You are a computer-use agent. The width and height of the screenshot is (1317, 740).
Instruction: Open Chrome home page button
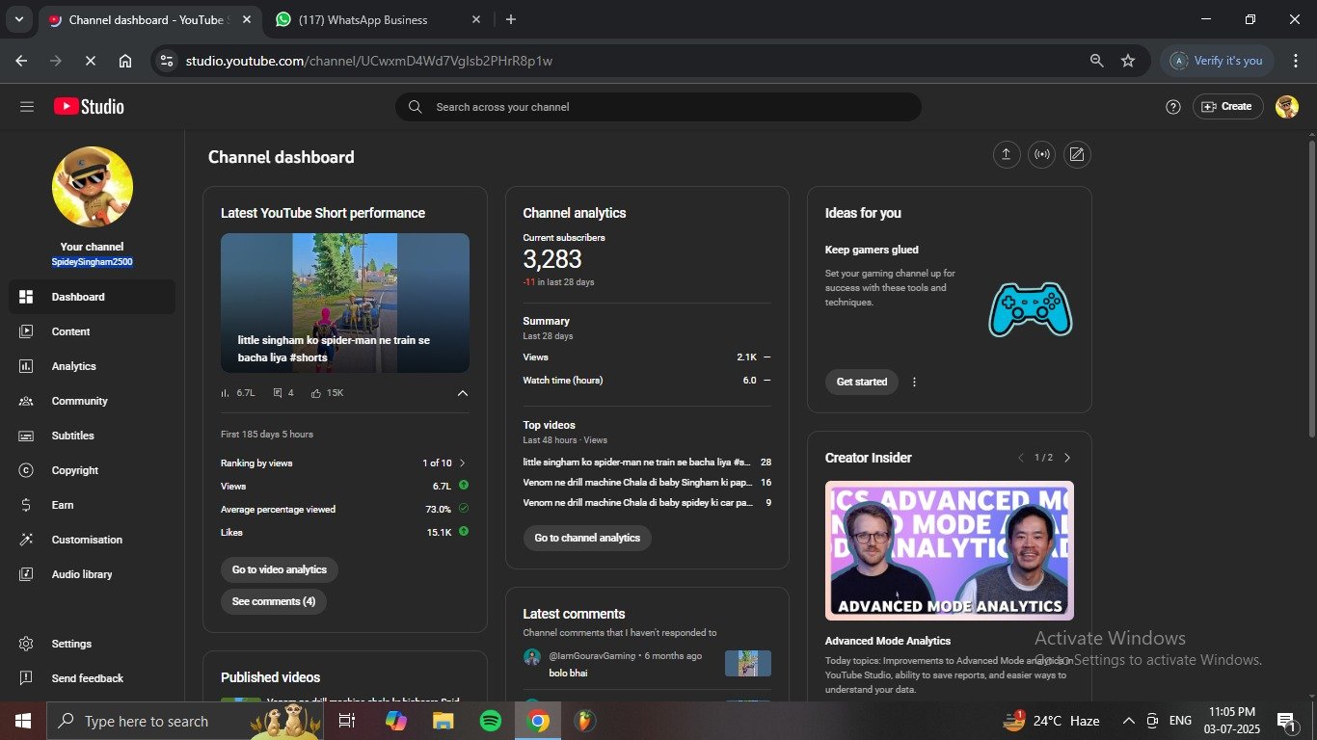125,61
